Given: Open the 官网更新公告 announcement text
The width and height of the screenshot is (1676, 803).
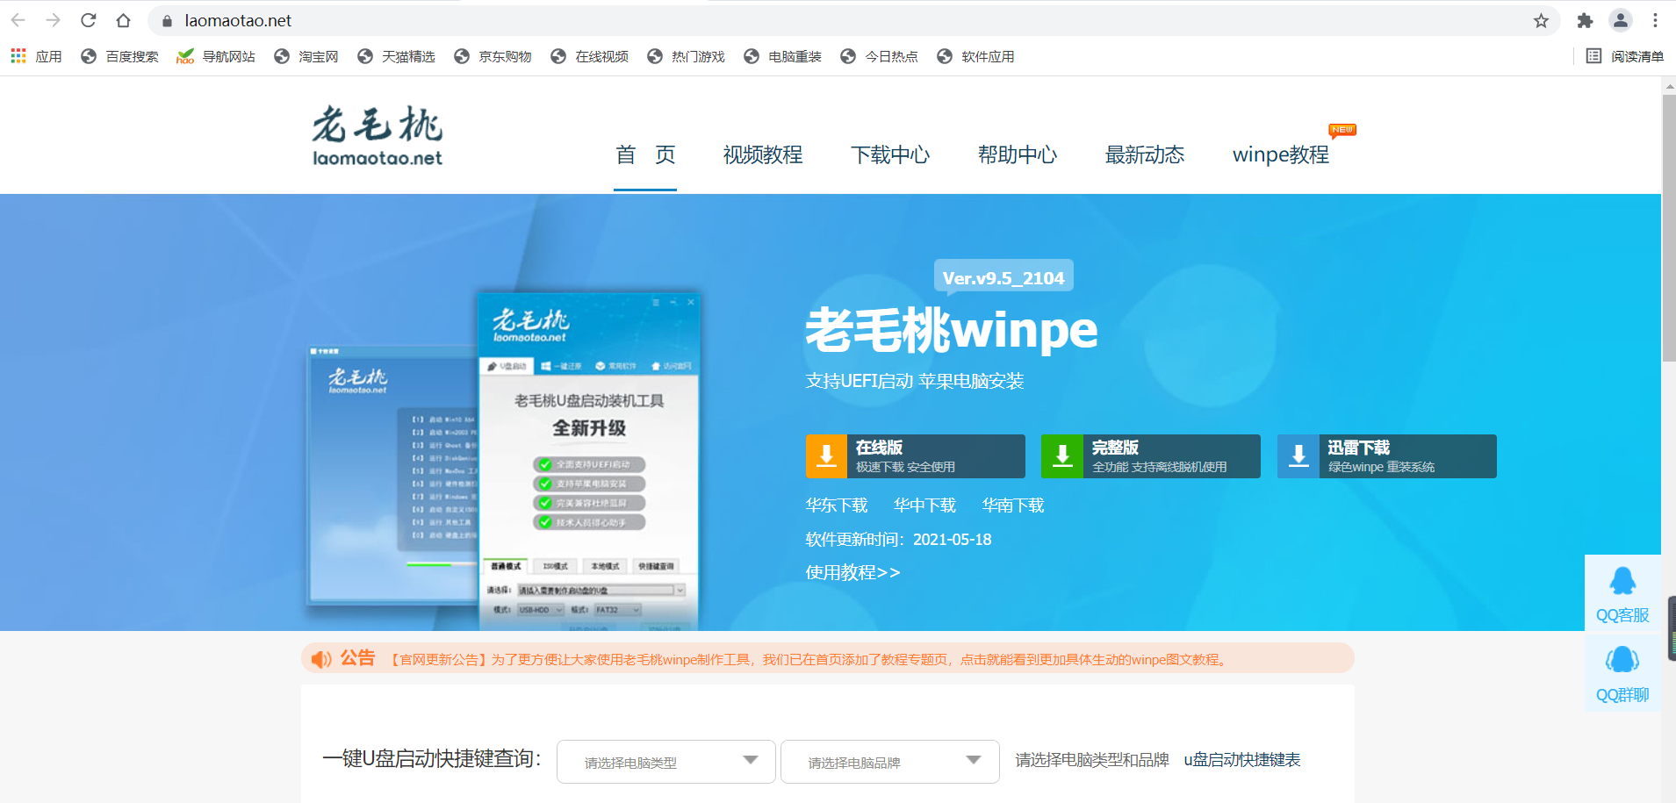Looking at the screenshot, I should coord(808,659).
